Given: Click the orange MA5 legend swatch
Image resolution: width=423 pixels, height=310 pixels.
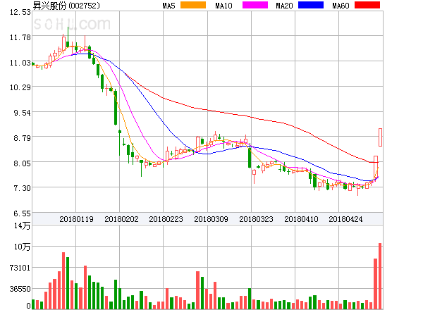Looking at the screenshot, I should point(193,5).
